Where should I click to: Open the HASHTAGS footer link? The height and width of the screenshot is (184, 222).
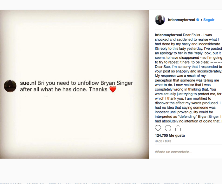(x=191, y=183)
